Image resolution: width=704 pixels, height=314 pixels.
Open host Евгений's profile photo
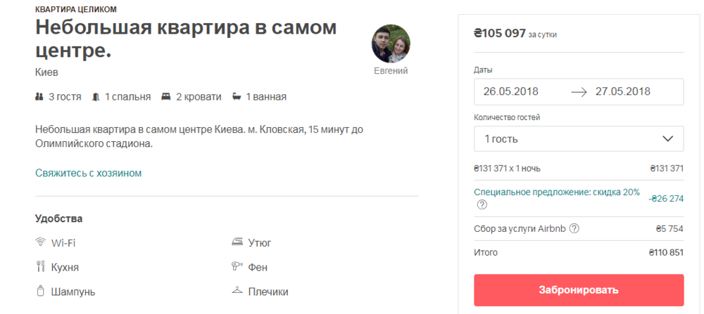tap(390, 44)
